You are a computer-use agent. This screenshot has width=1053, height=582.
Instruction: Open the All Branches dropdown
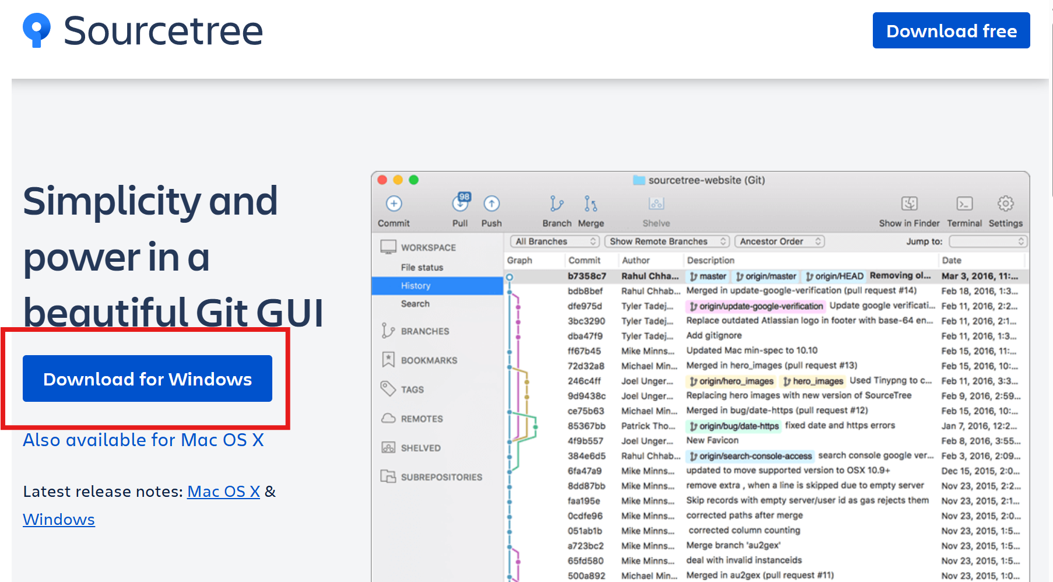tap(554, 241)
